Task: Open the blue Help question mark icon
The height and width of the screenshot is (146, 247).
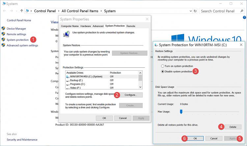Action: (244, 17)
